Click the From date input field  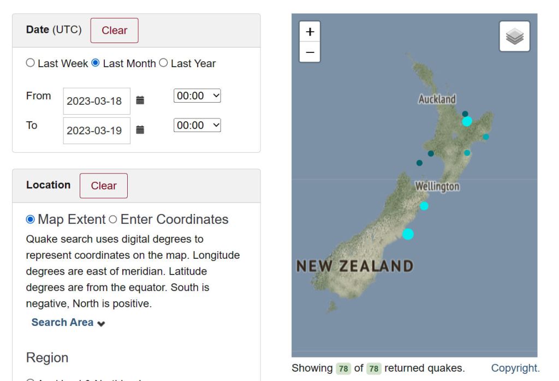coord(96,101)
